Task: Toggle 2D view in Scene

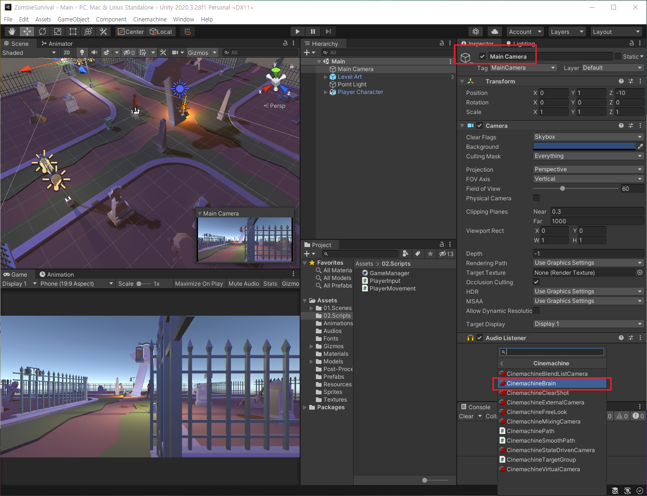Action: [x=67, y=52]
